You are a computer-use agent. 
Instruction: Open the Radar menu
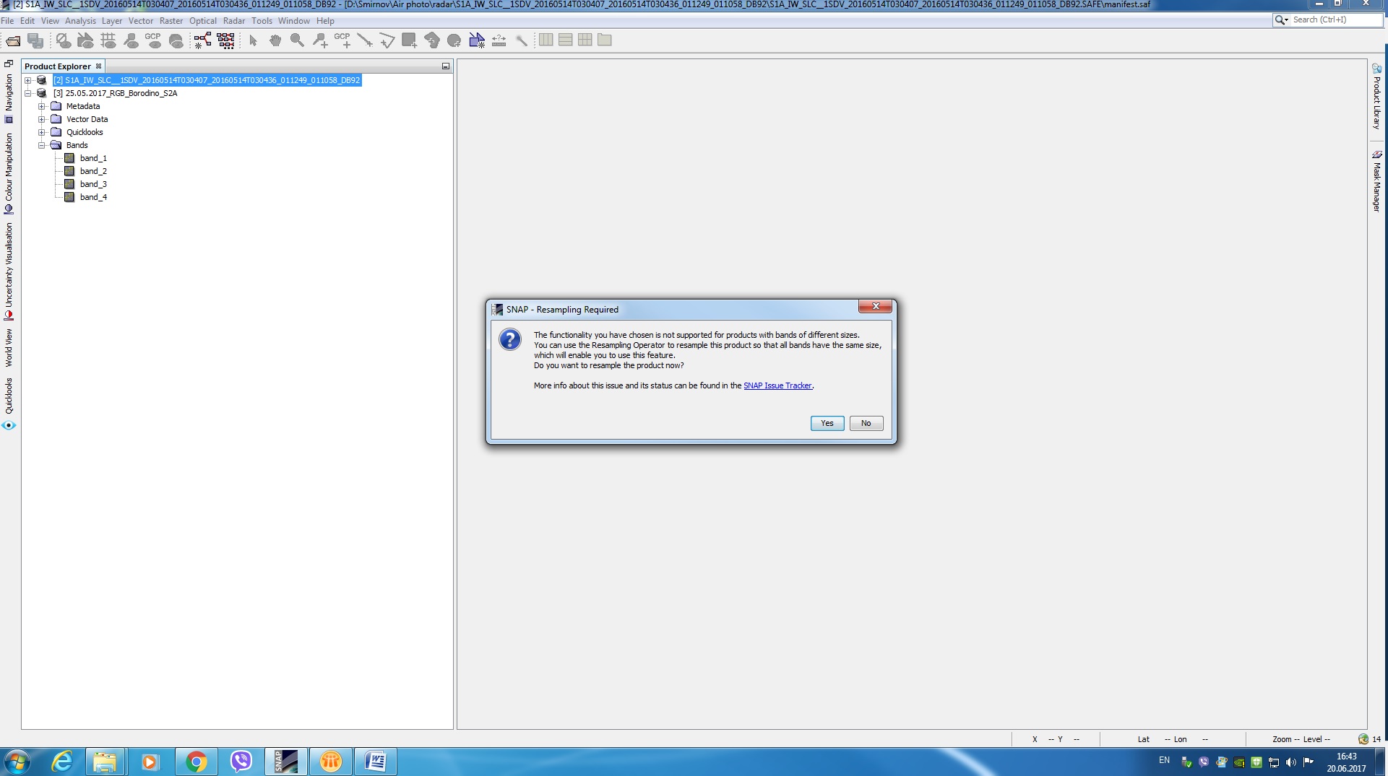(234, 21)
